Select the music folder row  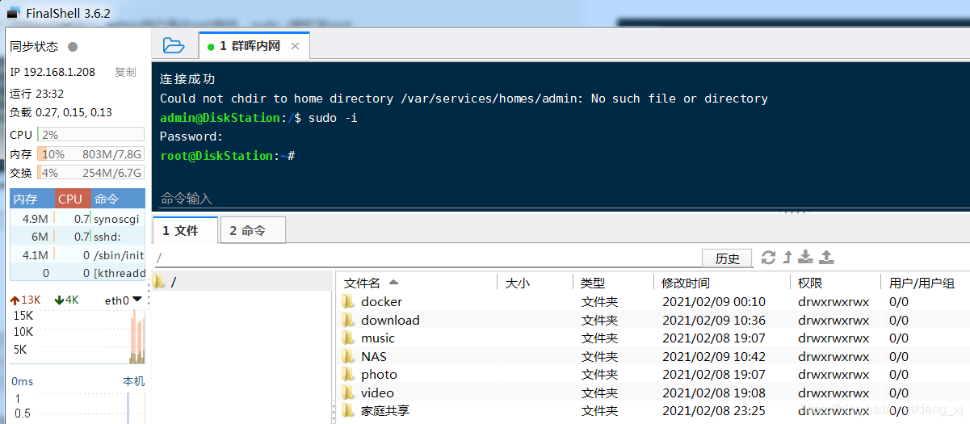tap(653, 338)
